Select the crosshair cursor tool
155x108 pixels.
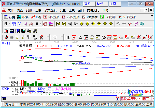124,24
